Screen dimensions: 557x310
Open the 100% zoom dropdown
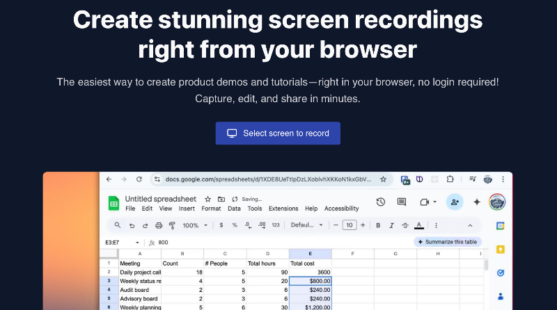pyautogui.click(x=195, y=226)
